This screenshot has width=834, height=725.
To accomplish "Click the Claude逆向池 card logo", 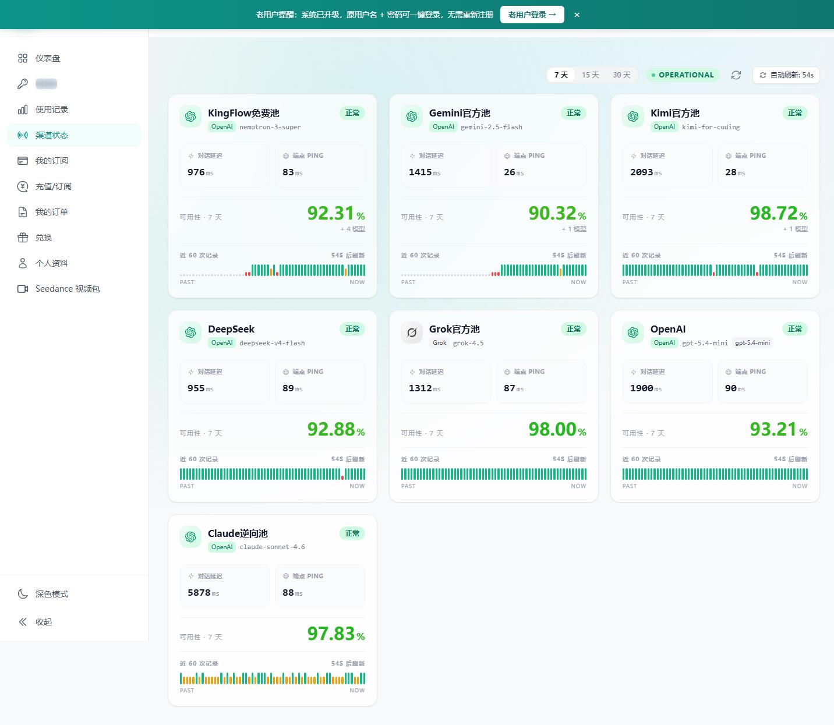I will (190, 537).
